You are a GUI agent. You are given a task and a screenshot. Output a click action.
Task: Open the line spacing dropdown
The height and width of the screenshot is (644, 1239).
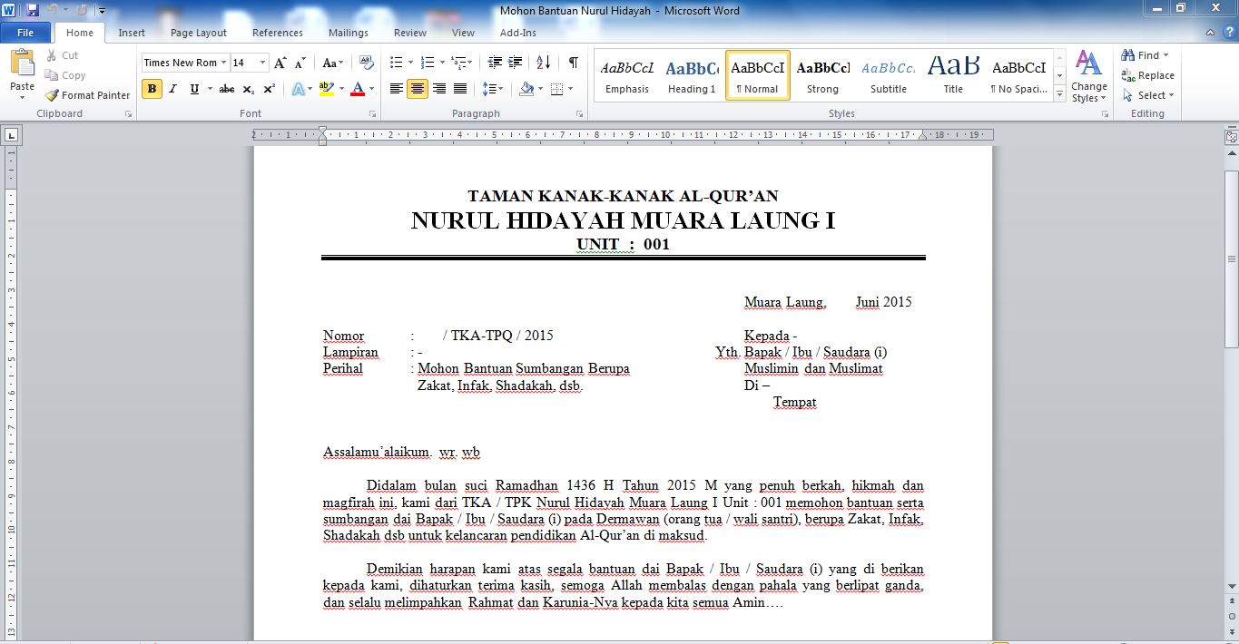(x=493, y=89)
